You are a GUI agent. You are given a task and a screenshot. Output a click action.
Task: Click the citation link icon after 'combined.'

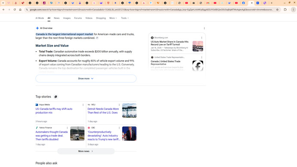[97, 38]
